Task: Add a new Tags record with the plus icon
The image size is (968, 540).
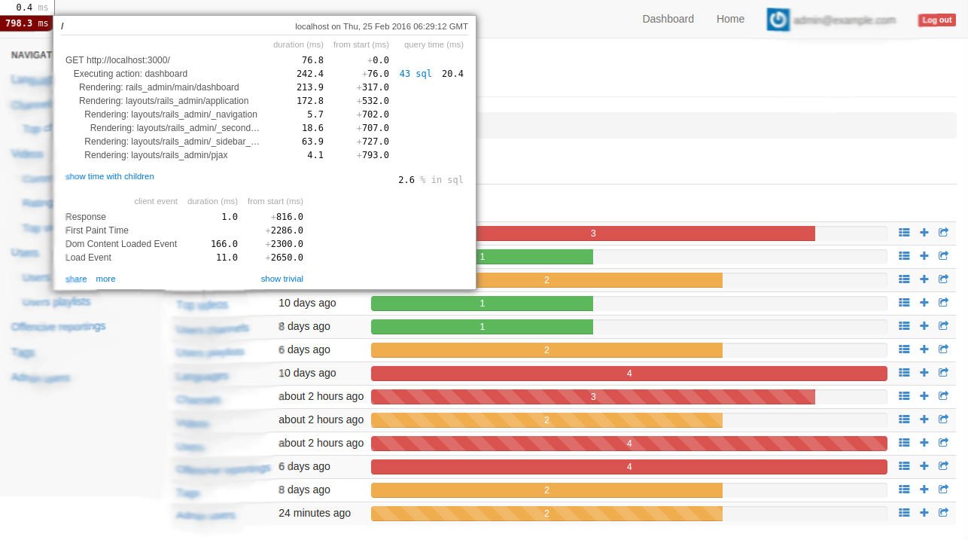Action: tap(924, 489)
